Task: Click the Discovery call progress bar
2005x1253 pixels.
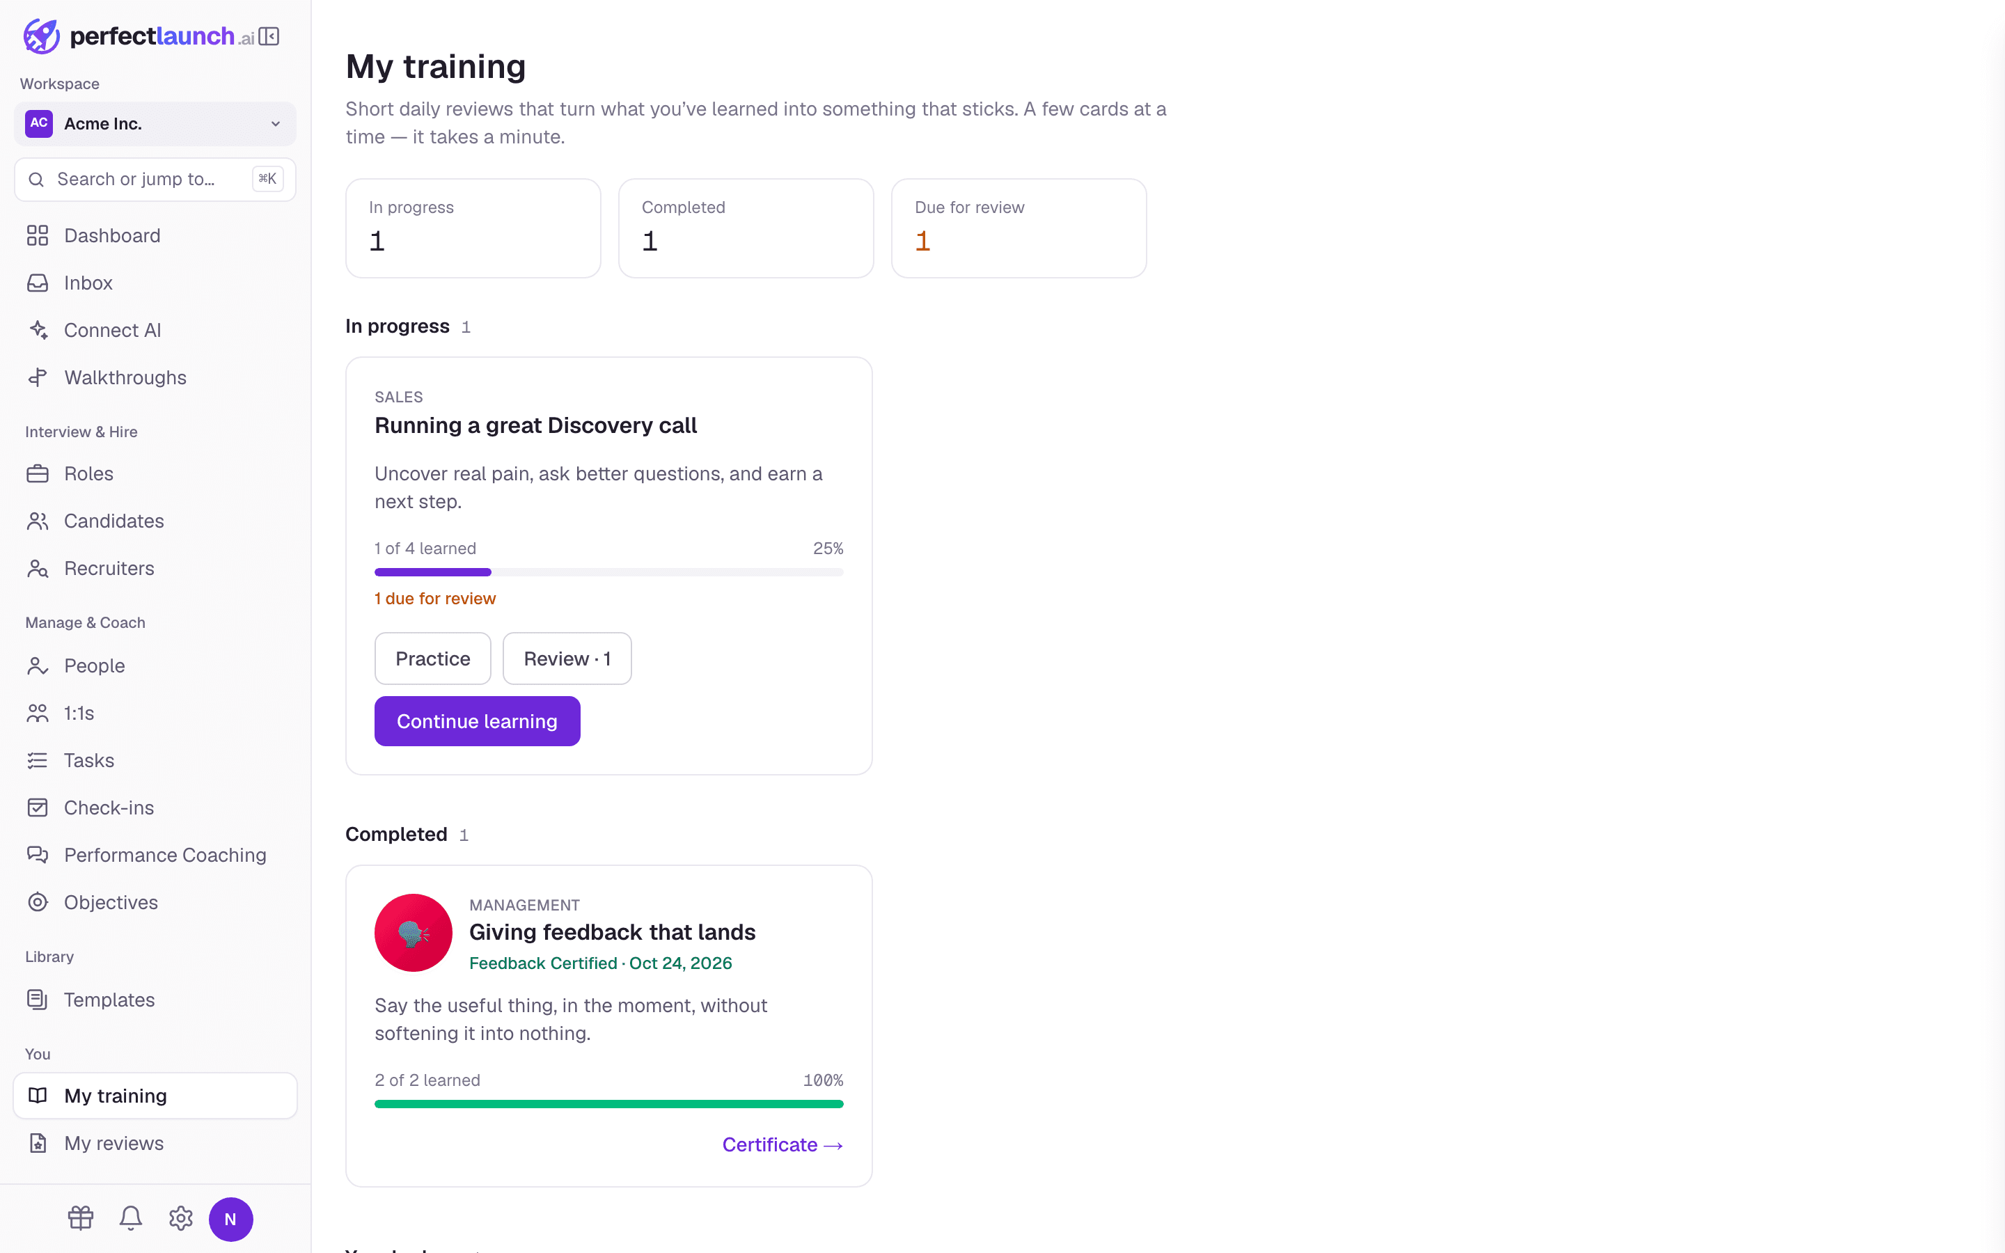Action: click(x=609, y=572)
